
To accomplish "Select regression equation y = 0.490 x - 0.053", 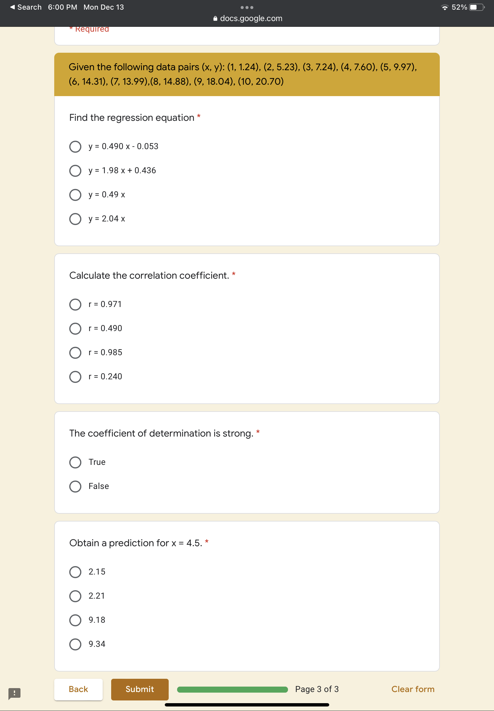I will point(75,147).
